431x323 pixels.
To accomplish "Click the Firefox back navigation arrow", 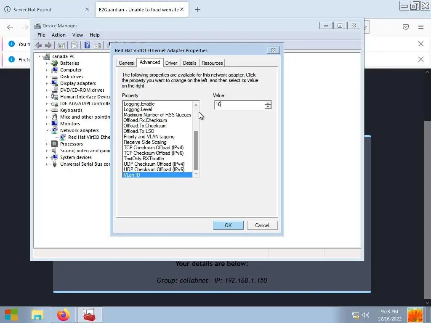I will (x=10, y=27).
